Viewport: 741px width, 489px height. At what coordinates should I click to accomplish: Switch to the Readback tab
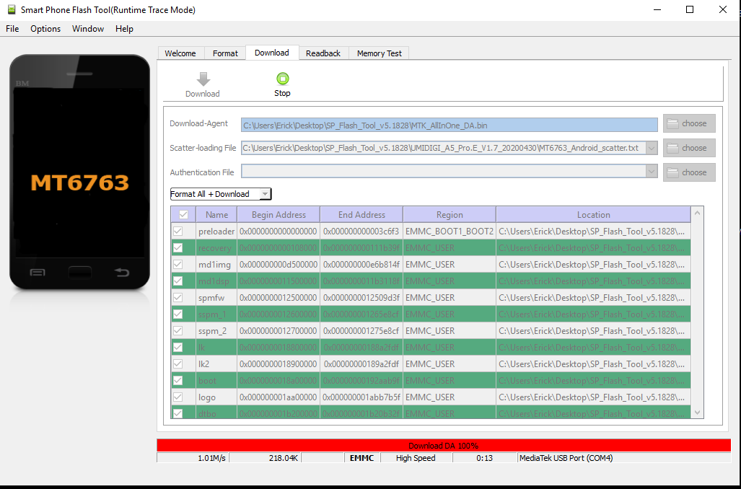[x=323, y=53]
